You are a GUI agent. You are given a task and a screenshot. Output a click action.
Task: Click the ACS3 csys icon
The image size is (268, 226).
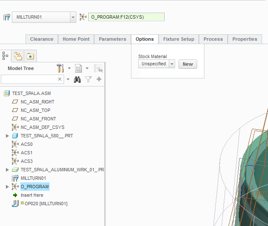tap(15, 161)
